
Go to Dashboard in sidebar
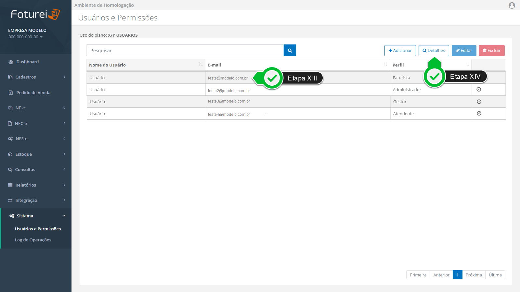27,62
